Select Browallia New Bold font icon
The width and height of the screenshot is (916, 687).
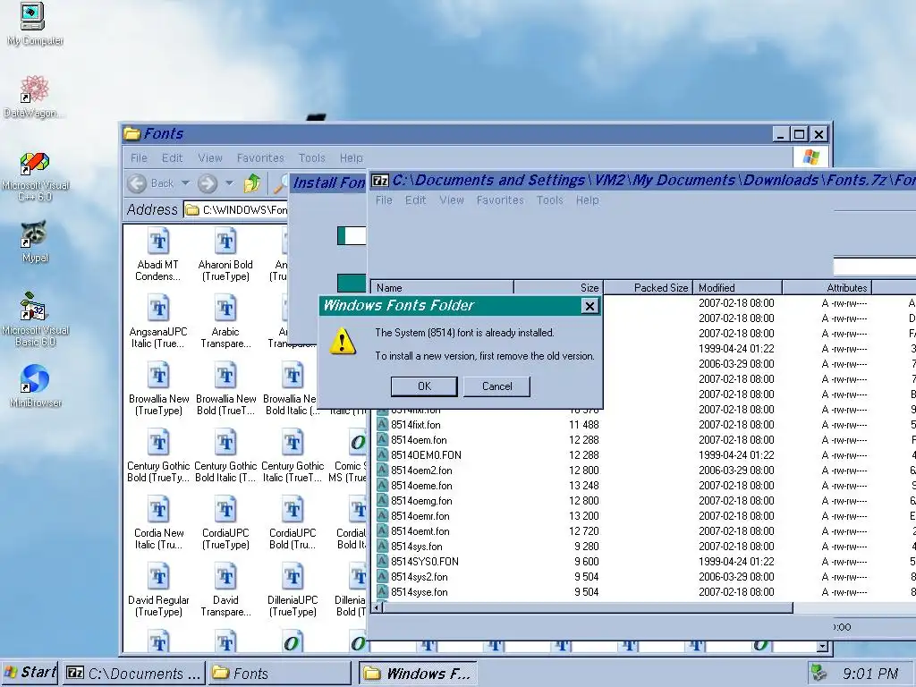225,388
